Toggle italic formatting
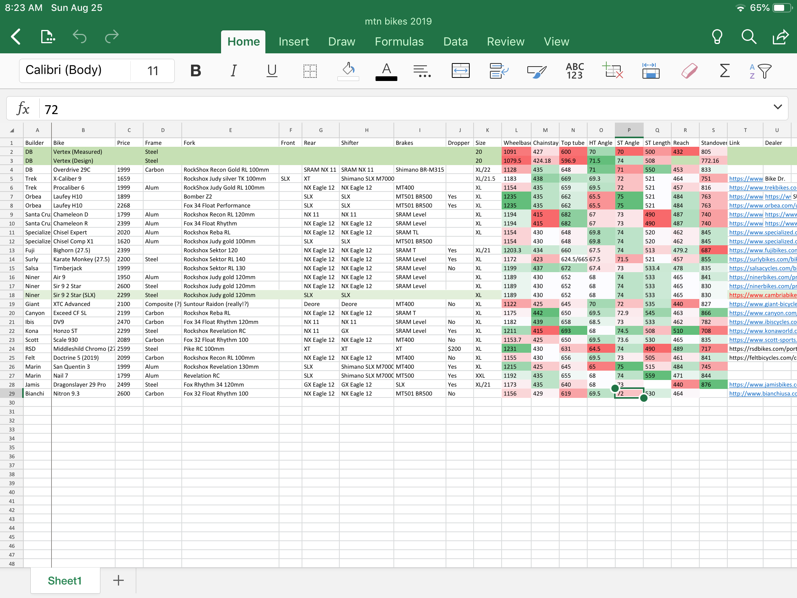797x598 pixels. pos(233,71)
